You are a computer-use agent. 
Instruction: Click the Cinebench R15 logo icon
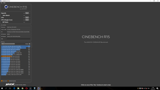(x=6, y=7)
